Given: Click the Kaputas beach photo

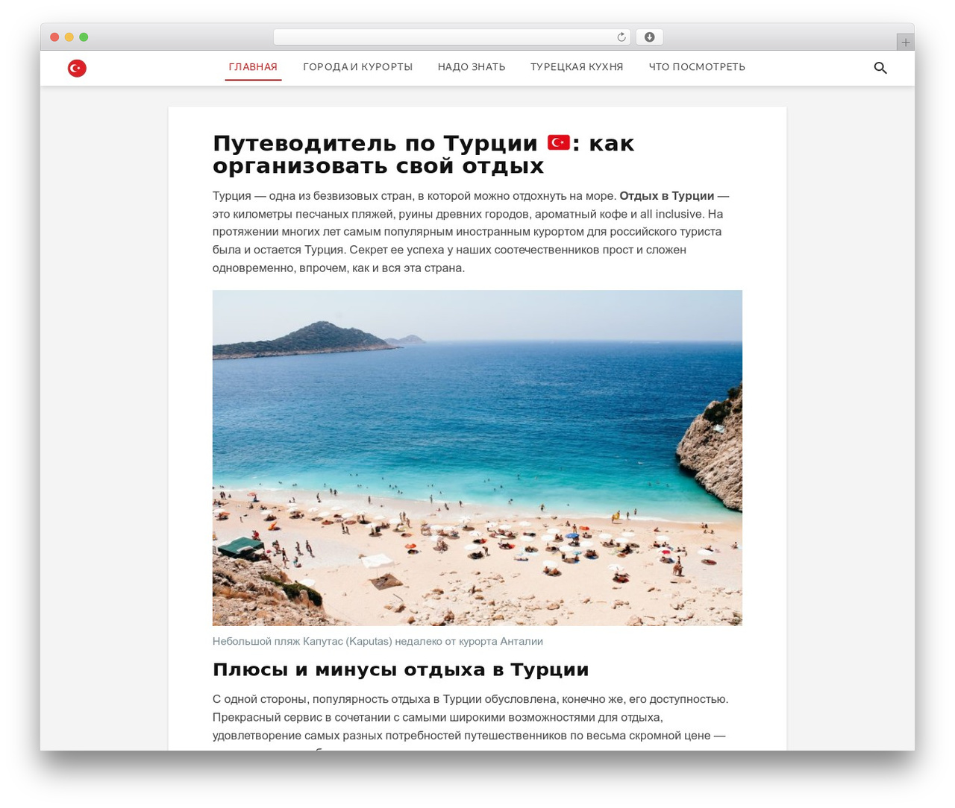Looking at the screenshot, I should tap(477, 458).
